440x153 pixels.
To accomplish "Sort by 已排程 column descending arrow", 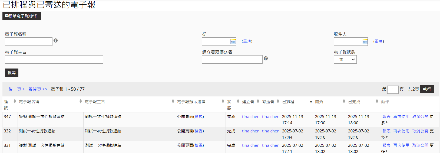I will (311, 102).
